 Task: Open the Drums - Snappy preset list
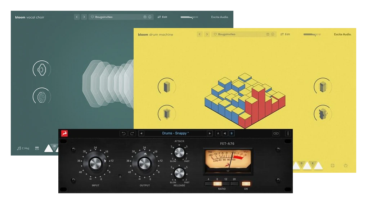175,133
